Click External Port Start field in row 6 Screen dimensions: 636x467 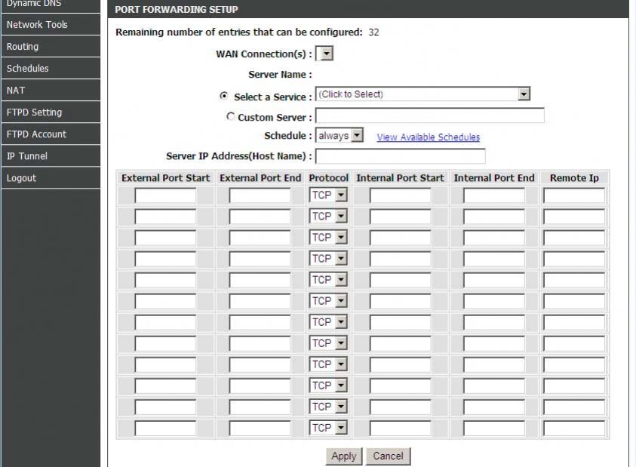pos(165,301)
